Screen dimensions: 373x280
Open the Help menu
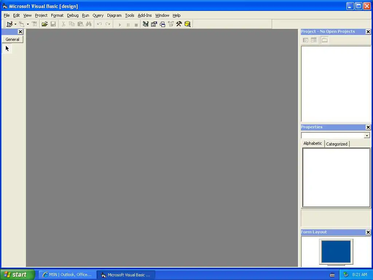(x=177, y=15)
